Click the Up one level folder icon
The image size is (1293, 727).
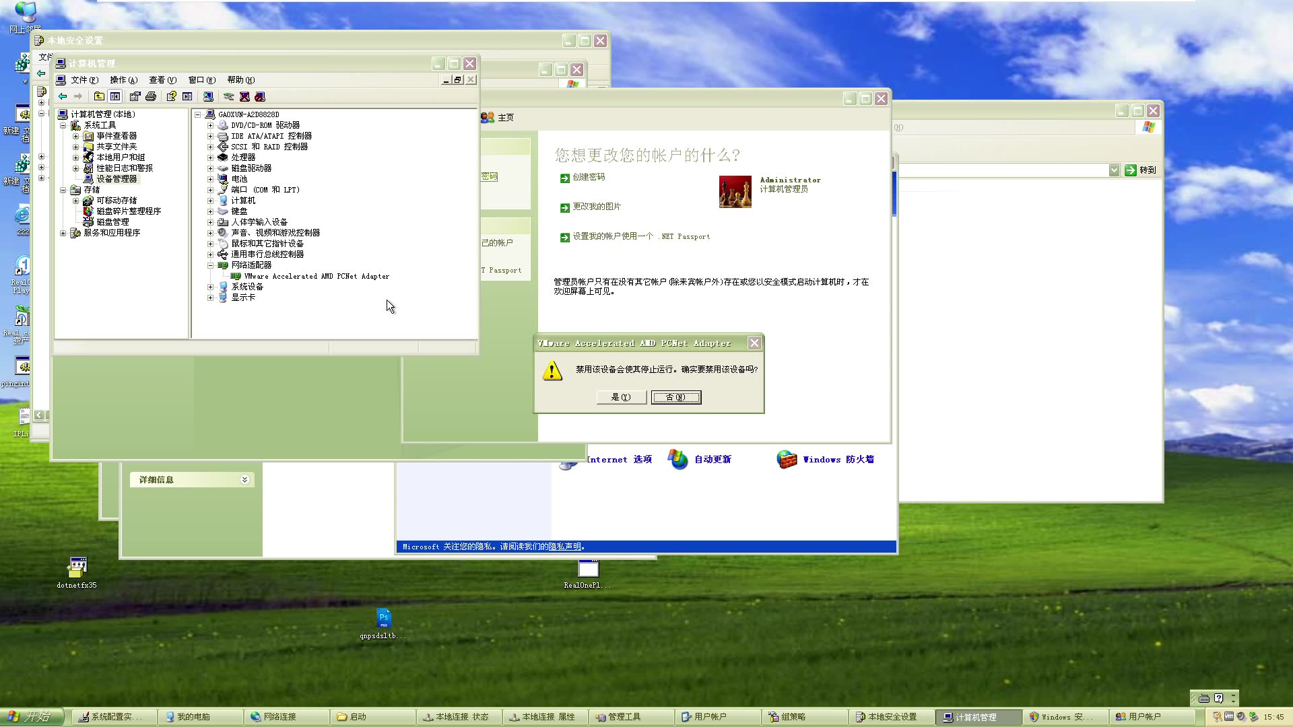[x=99, y=97]
